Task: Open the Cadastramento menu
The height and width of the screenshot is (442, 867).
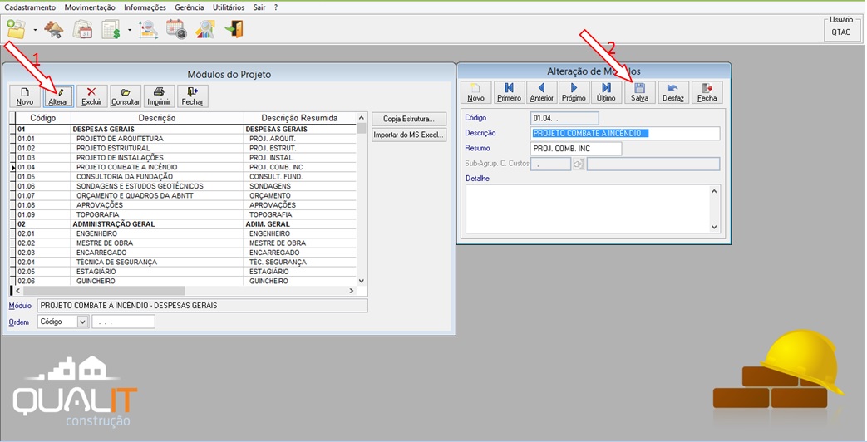Action: [30, 7]
